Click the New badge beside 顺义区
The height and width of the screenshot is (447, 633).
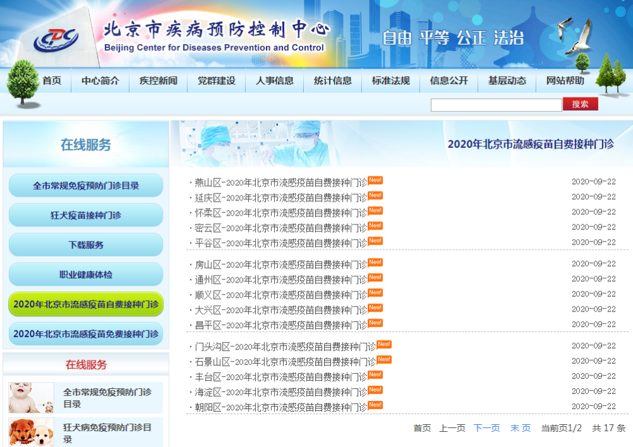(x=375, y=293)
